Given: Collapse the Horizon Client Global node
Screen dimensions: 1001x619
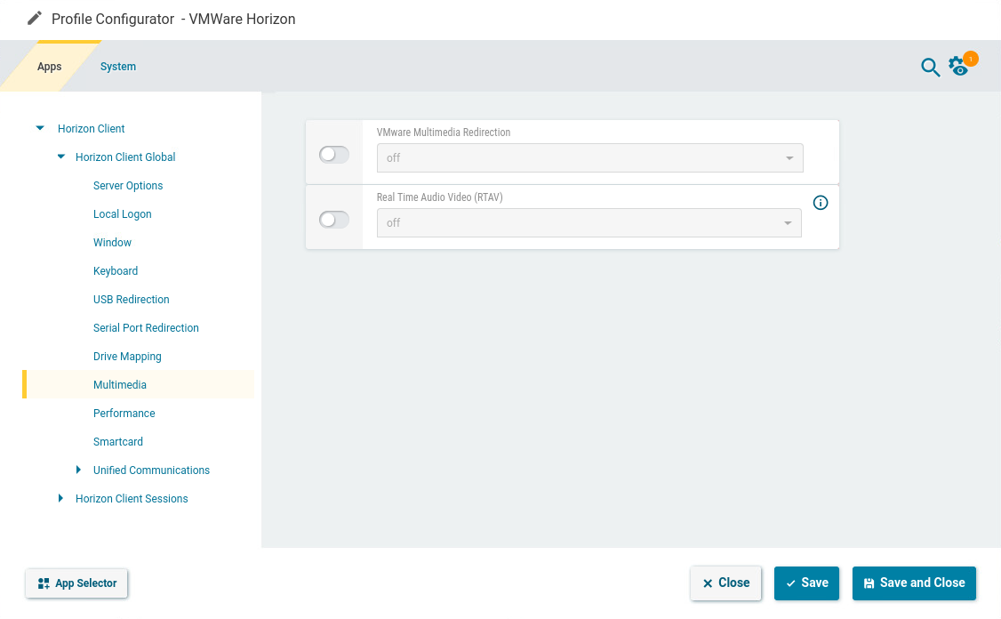Looking at the screenshot, I should click(61, 157).
